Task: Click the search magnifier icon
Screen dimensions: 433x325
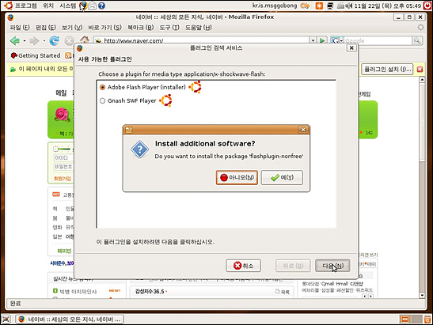Action: [x=417, y=40]
